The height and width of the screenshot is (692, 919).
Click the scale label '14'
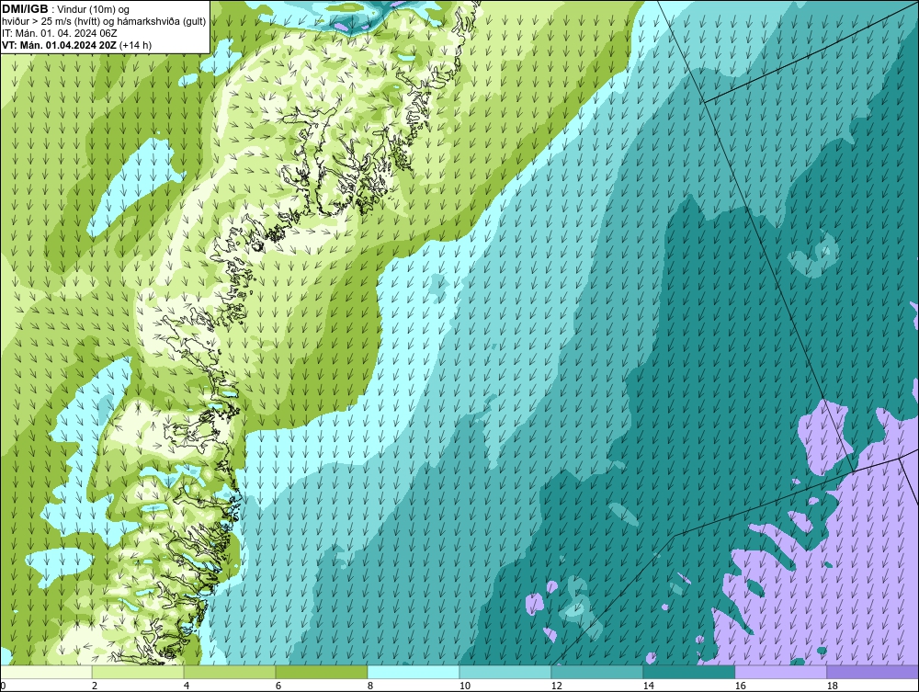[648, 686]
